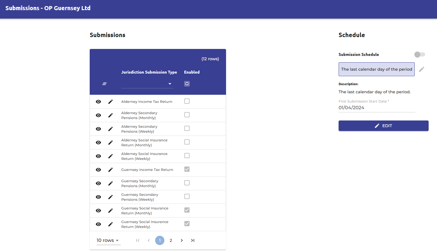Click the Guernsey Income Tax Return name

pos(147,170)
